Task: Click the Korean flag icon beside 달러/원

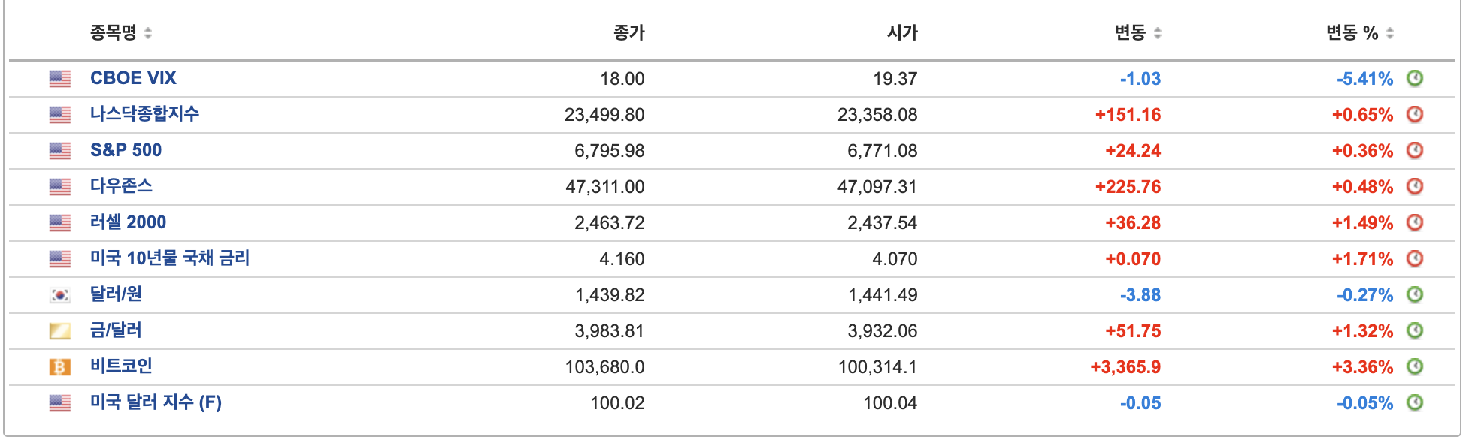Action: (62, 294)
